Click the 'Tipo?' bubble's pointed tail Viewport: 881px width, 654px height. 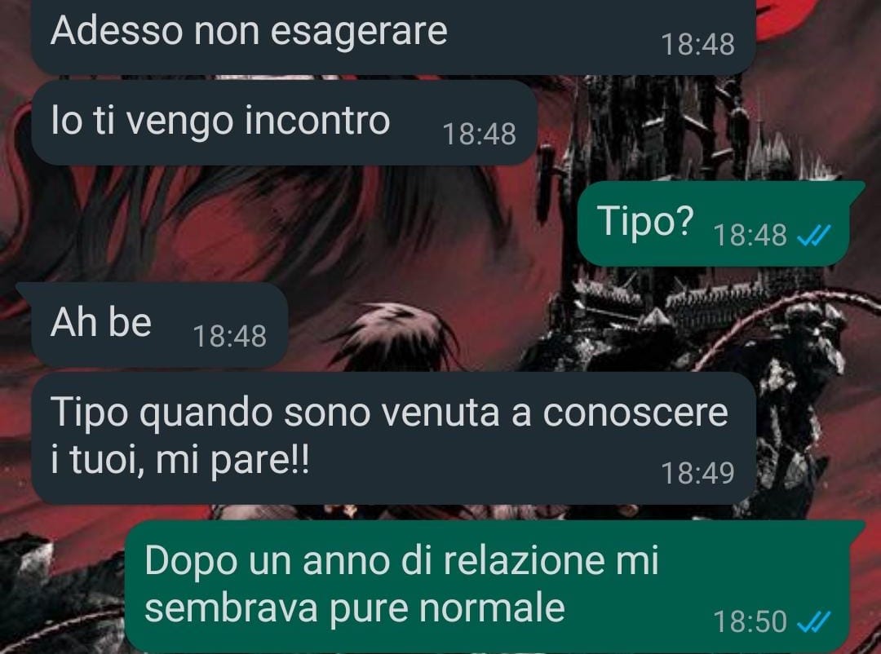(857, 187)
